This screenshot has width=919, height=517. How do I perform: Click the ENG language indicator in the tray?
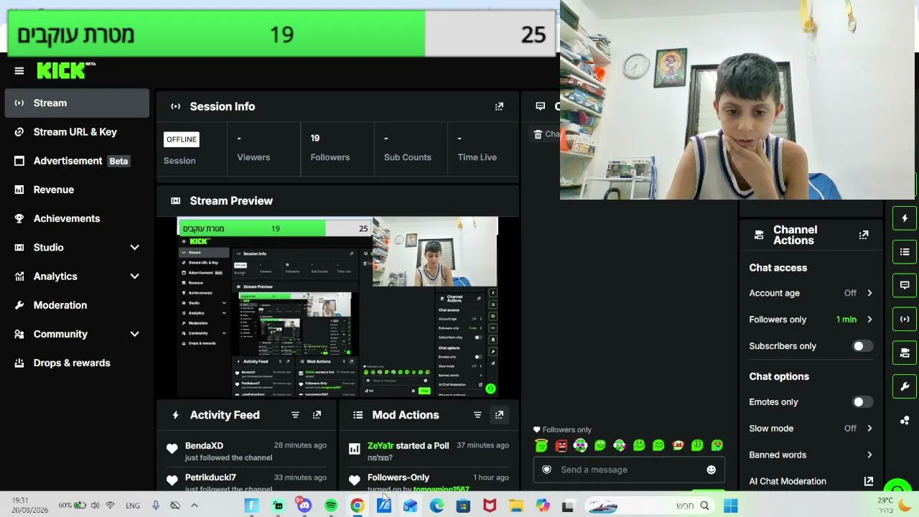click(x=133, y=506)
